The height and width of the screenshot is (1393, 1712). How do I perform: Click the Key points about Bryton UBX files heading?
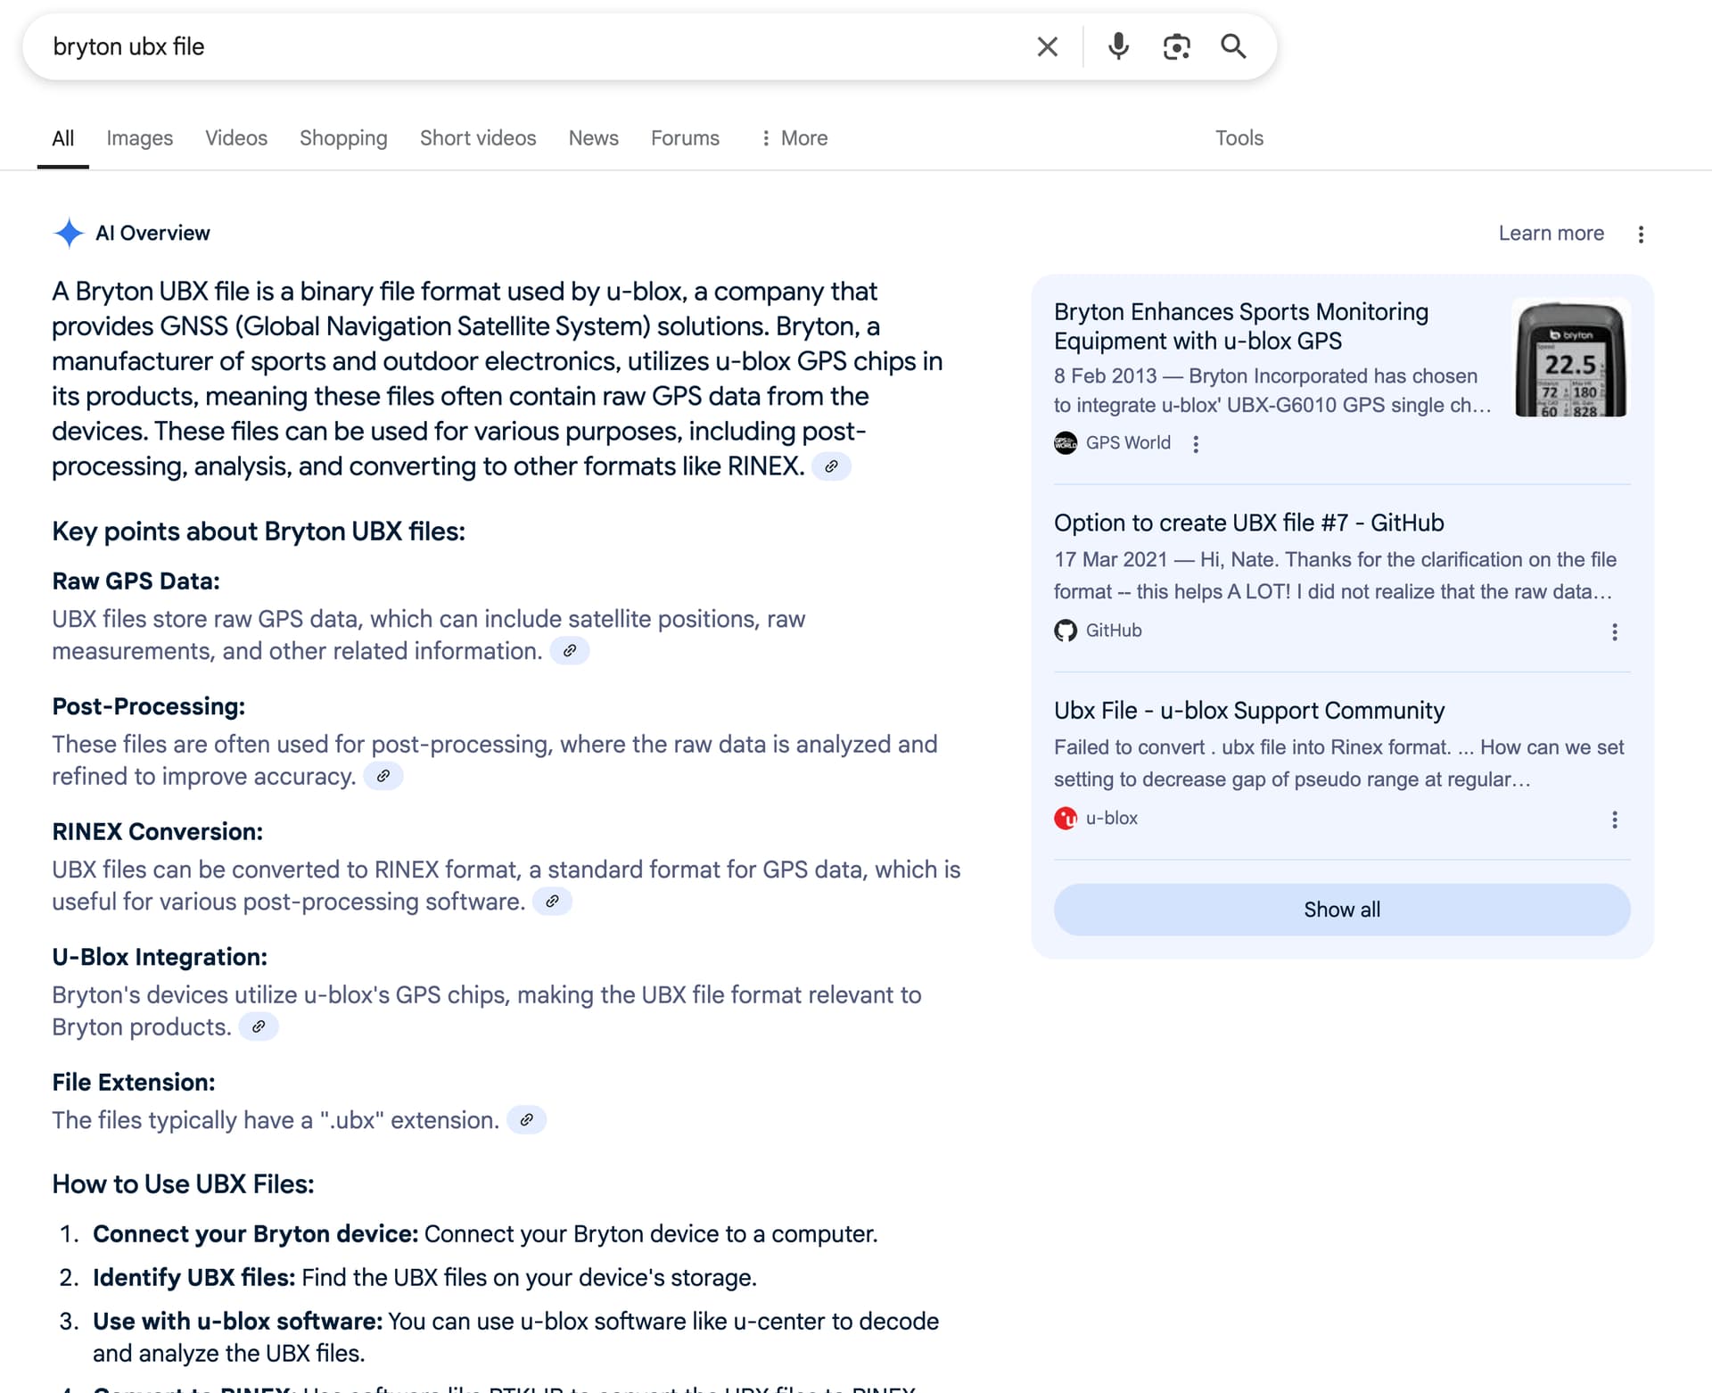[259, 532]
